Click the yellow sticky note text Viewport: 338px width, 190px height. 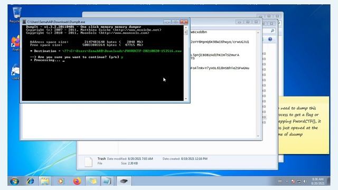coord(299,121)
